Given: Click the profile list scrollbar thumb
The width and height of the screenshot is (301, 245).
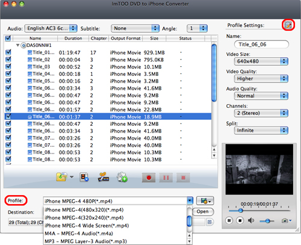Looking at the screenshot, I should click(189, 221).
